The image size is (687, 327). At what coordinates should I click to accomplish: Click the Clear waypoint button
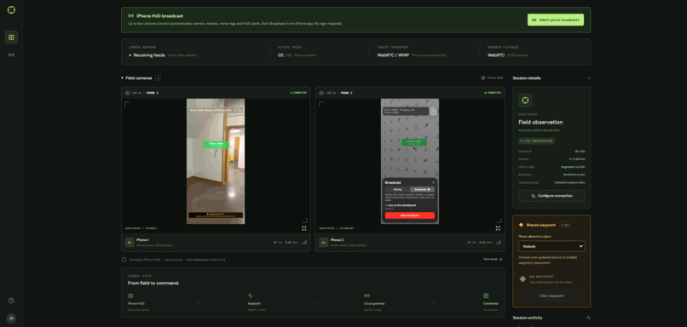551,295
